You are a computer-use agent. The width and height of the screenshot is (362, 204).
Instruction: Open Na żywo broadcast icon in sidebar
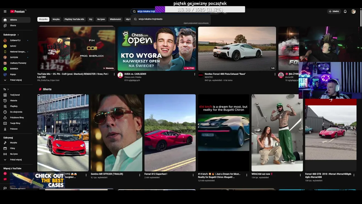click(x=5, y=154)
